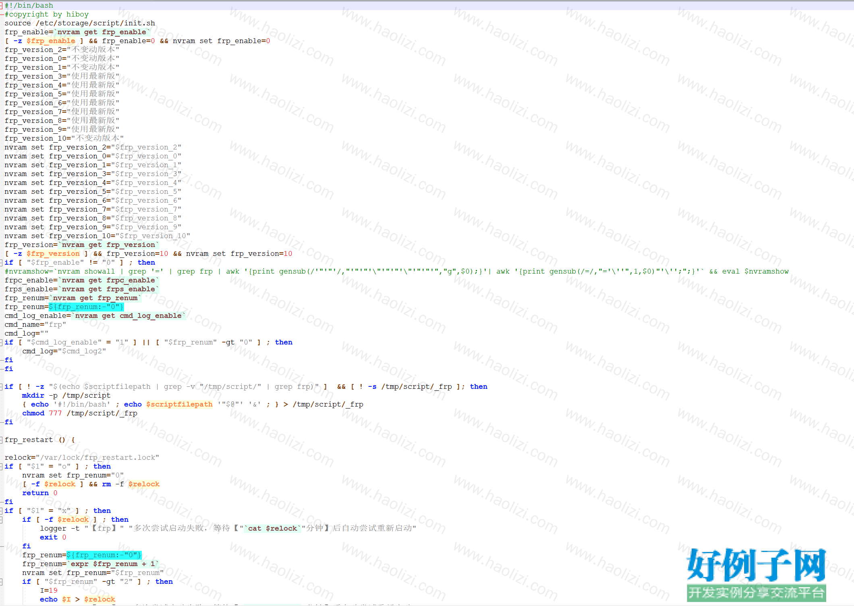The height and width of the screenshot is (606, 854).
Task: Click the 'I=19' assignment
Action: 49,590
